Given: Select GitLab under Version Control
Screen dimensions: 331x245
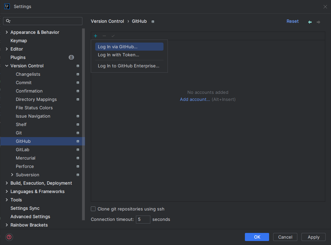Looking at the screenshot, I should pos(23,149).
